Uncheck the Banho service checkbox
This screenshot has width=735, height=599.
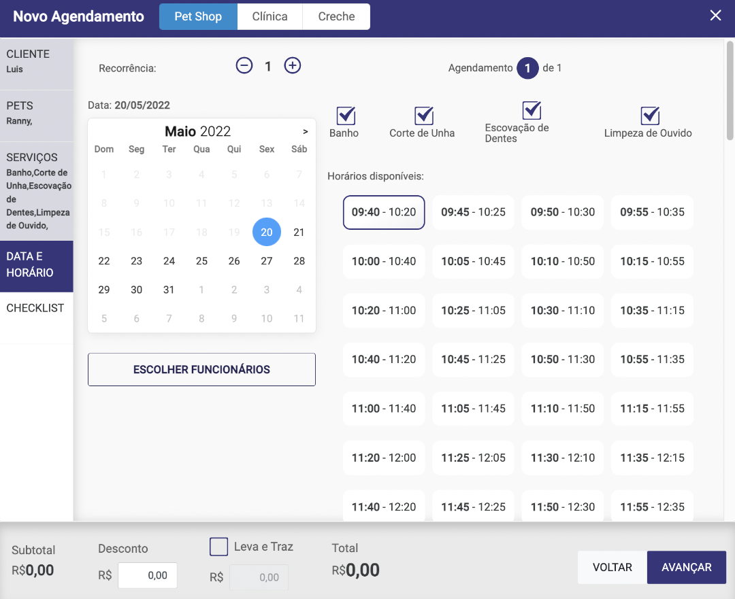click(346, 116)
